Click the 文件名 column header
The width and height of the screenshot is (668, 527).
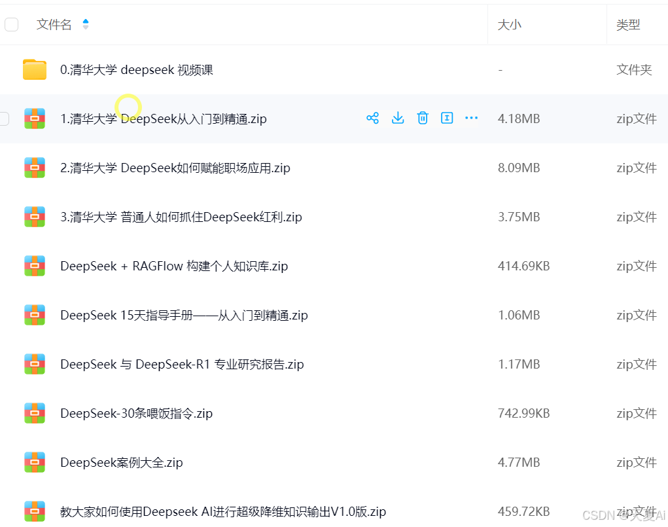(54, 24)
